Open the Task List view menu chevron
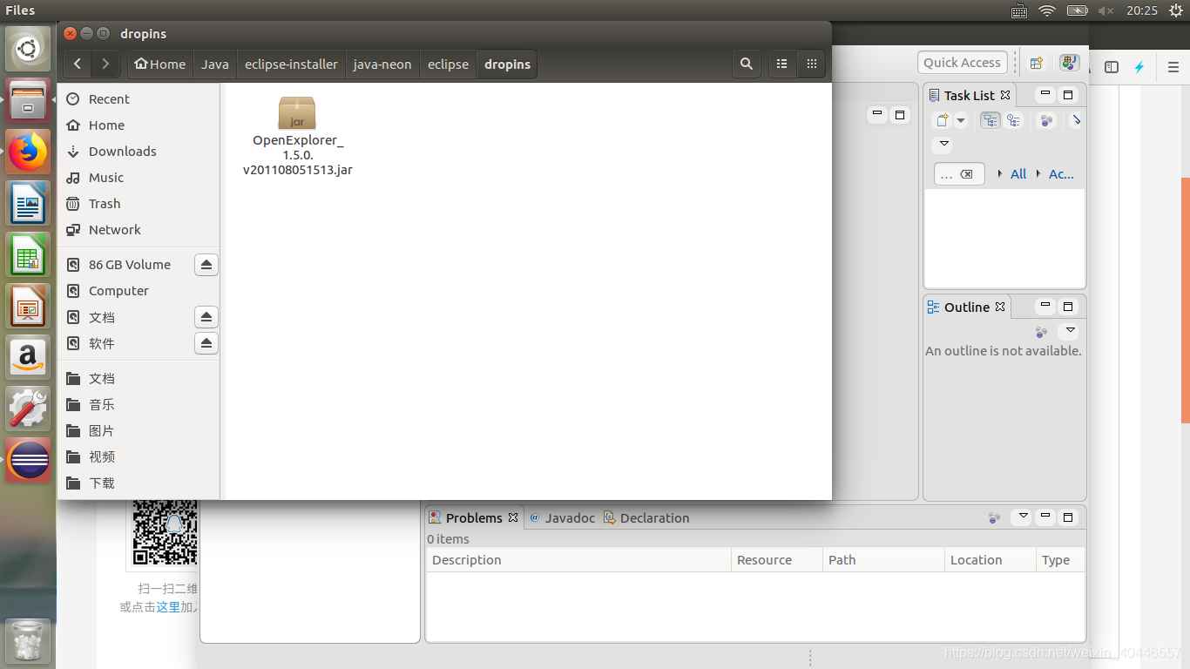1190x669 pixels. pyautogui.click(x=942, y=145)
